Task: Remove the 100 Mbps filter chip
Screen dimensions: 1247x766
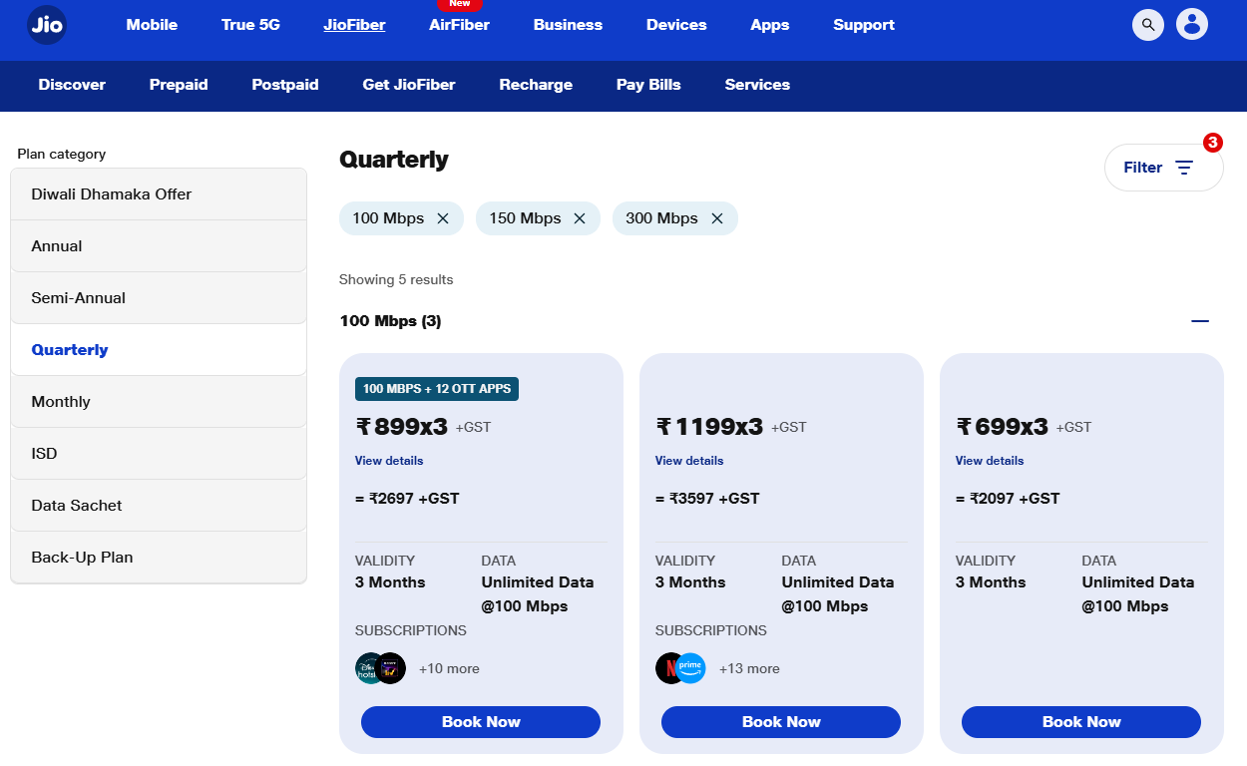Action: tap(443, 218)
